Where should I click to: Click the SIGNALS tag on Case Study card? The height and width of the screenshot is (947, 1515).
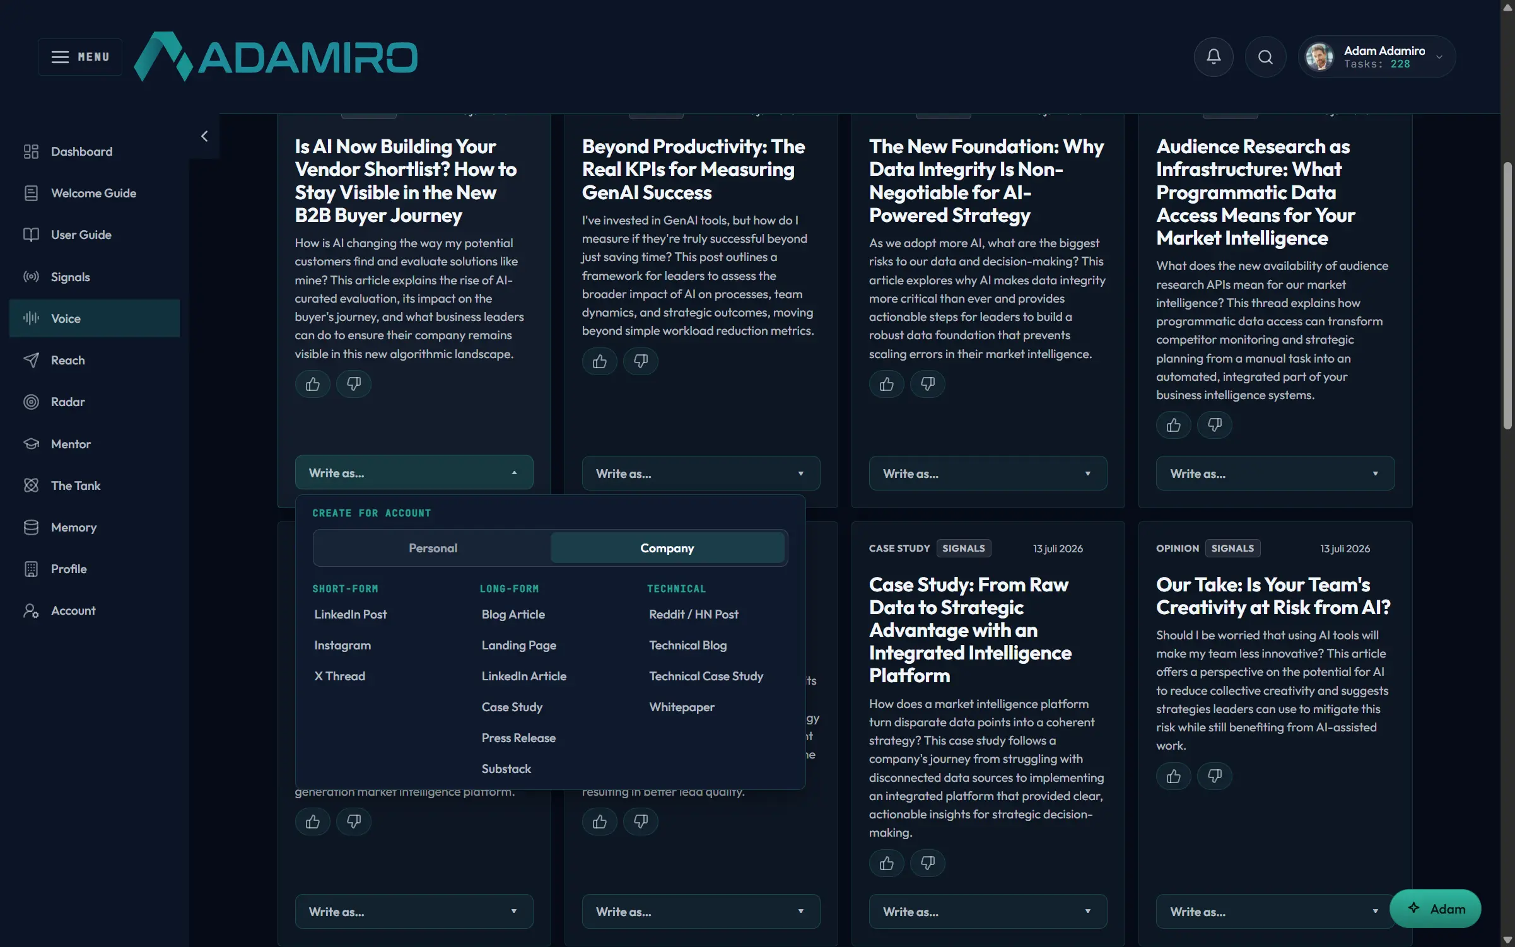point(963,548)
